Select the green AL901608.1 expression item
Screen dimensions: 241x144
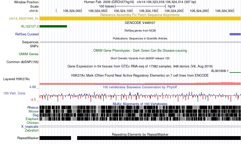tap(235, 72)
